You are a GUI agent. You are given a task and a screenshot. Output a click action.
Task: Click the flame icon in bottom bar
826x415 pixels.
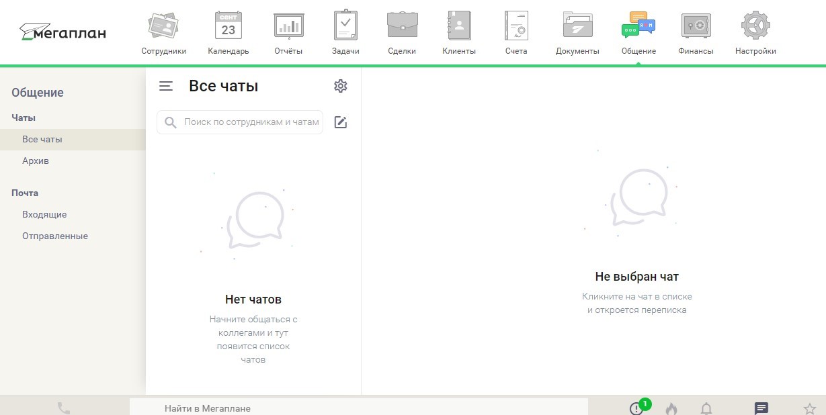(x=671, y=408)
